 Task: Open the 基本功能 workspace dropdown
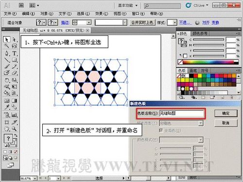click(x=128, y=5)
